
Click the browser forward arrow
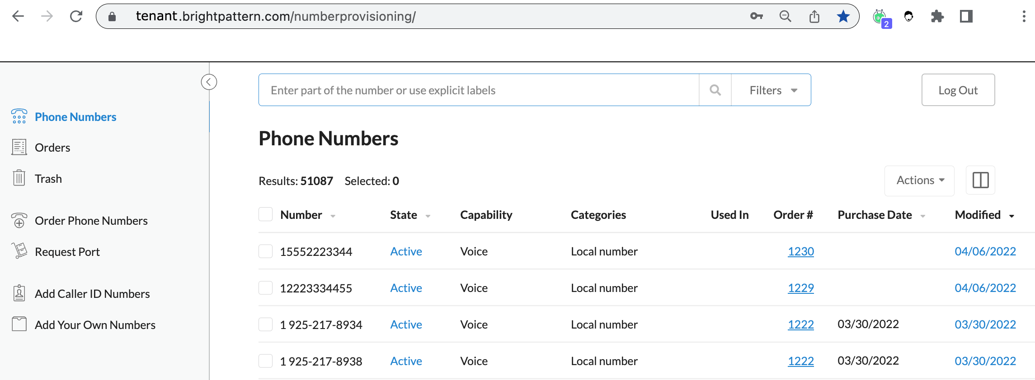pos(47,16)
